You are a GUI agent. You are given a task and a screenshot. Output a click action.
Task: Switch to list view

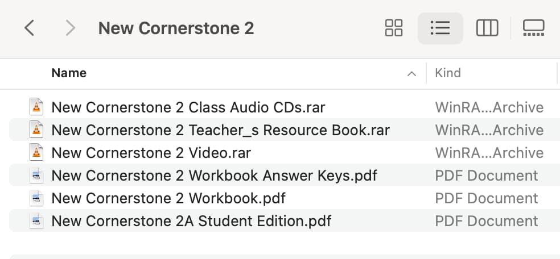(x=440, y=28)
